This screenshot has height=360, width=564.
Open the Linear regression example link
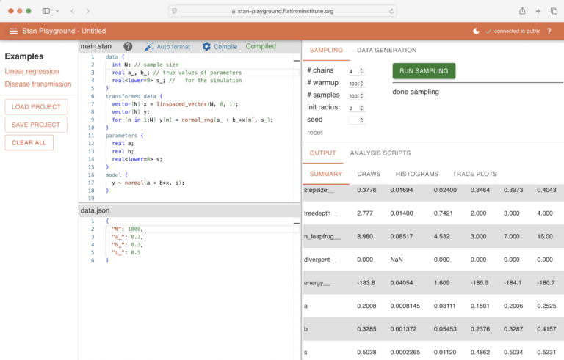point(32,71)
